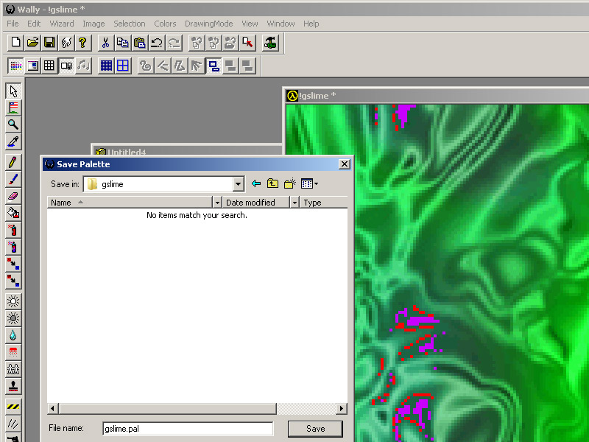Click the Open file folder icon
This screenshot has width=589, height=442.
(32, 43)
